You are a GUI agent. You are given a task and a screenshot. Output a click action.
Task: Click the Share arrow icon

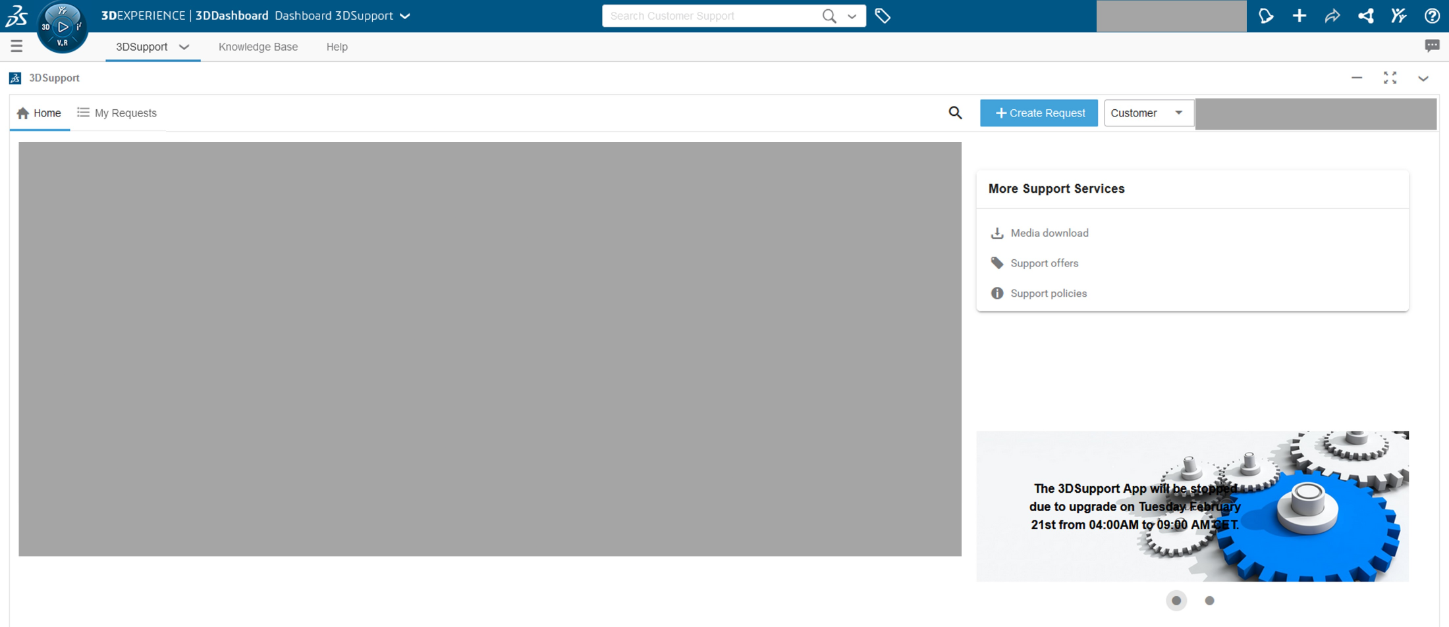point(1332,16)
